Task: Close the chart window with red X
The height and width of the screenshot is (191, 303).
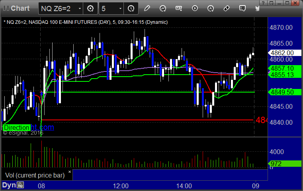Action: click(295, 3)
